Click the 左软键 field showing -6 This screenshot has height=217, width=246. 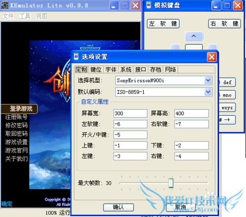(x=130, y=124)
